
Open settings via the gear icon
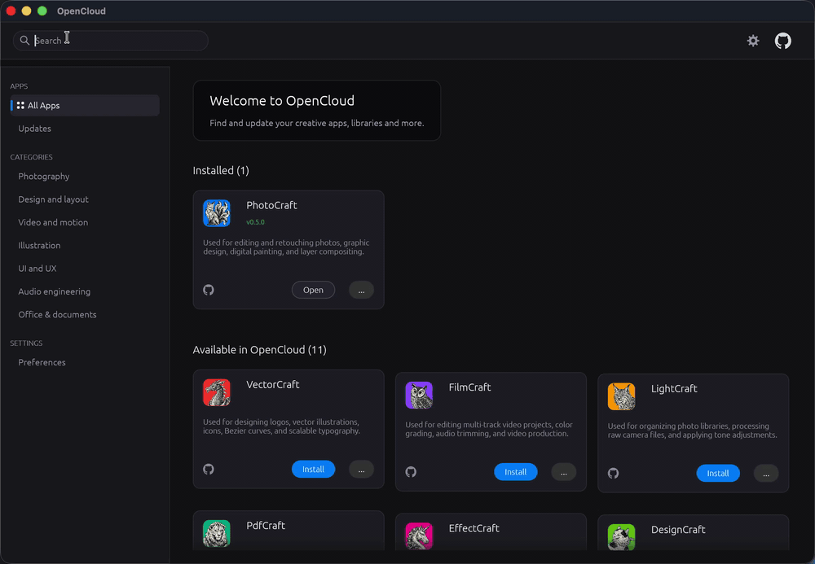point(752,41)
